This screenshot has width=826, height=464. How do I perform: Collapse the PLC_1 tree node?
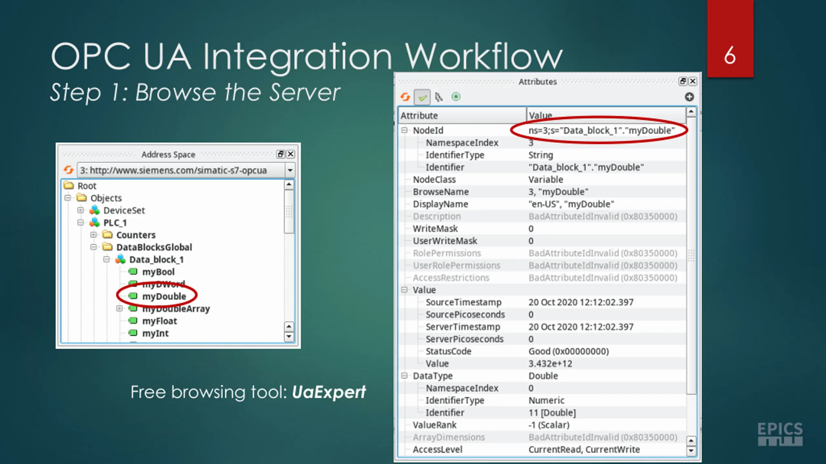pyautogui.click(x=81, y=223)
